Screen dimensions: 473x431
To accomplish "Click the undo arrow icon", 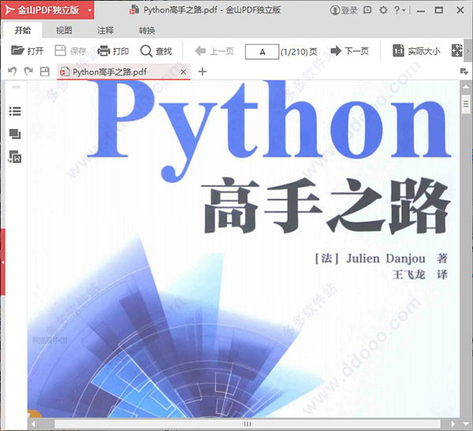I will click(13, 72).
